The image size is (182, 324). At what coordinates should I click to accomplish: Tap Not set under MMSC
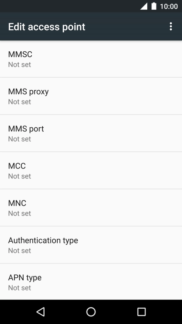(20, 65)
